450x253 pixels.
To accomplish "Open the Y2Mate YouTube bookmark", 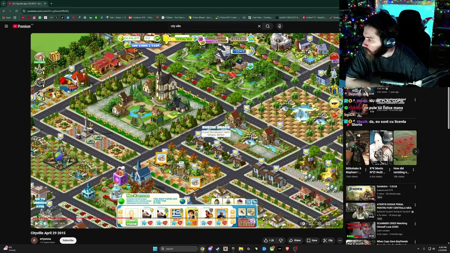I will tap(173, 18).
